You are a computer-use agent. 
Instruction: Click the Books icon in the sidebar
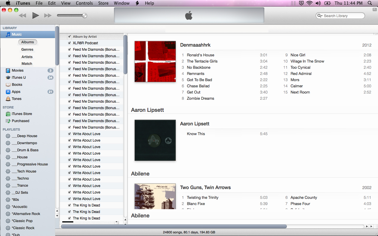8,85
